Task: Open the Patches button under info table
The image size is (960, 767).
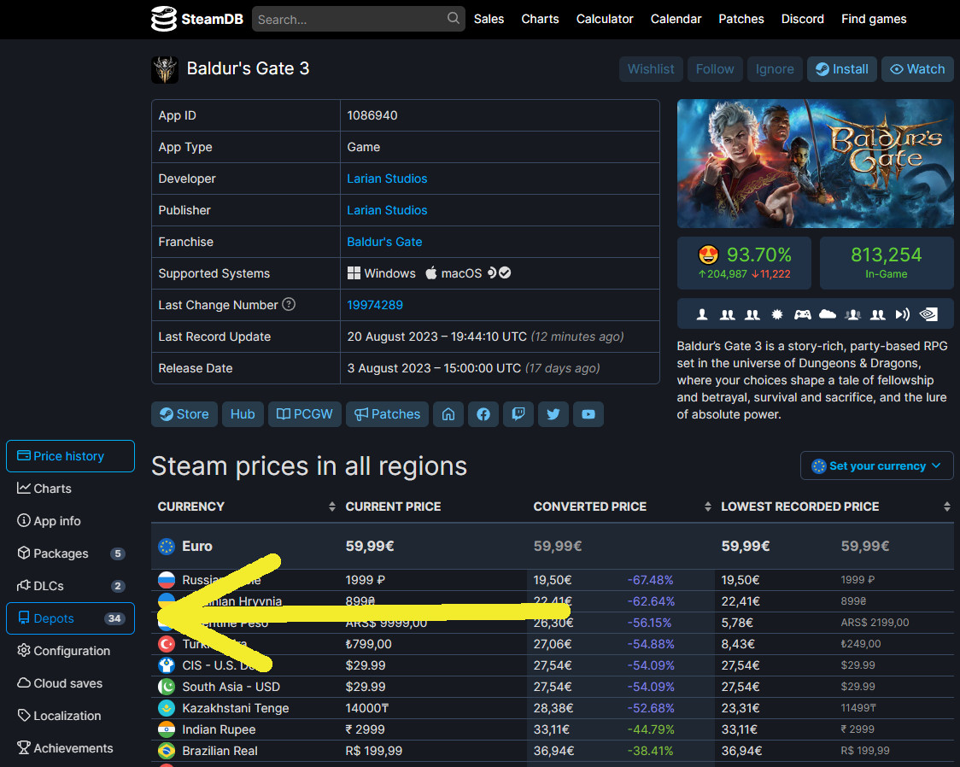Action: click(x=387, y=414)
